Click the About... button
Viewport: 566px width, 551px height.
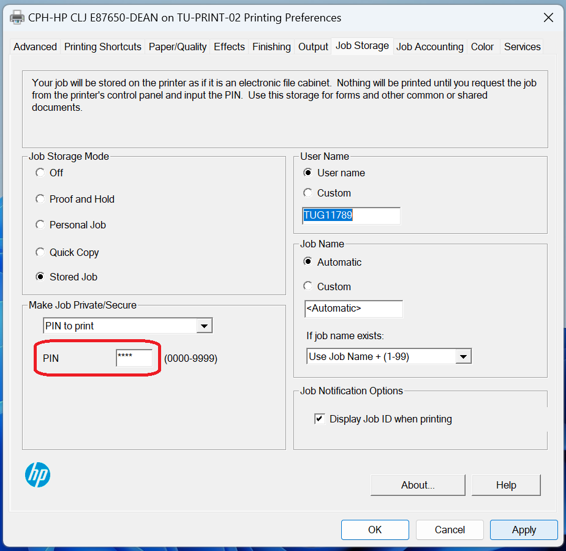(418, 485)
